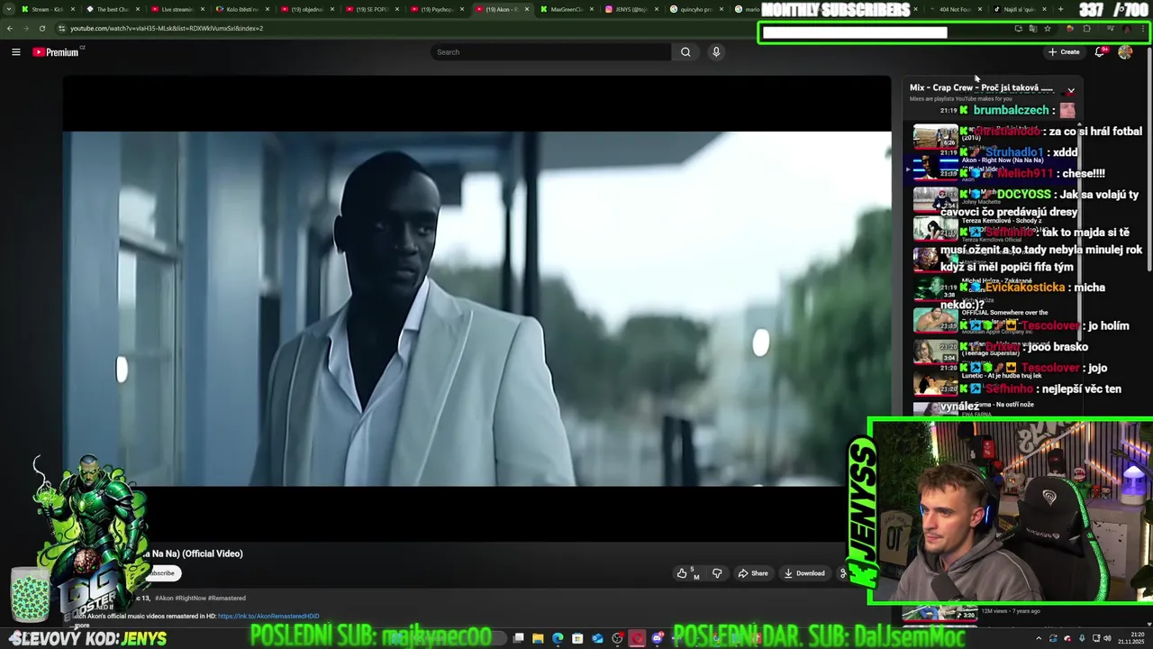Click the youtube.com address bar URL
The height and width of the screenshot is (649, 1153).
coord(167,28)
